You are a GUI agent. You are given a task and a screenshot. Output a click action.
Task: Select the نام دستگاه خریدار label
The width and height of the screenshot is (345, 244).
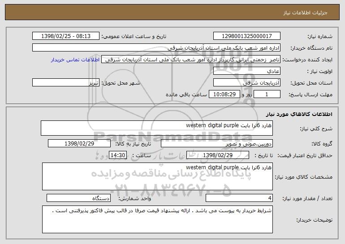[311, 48]
